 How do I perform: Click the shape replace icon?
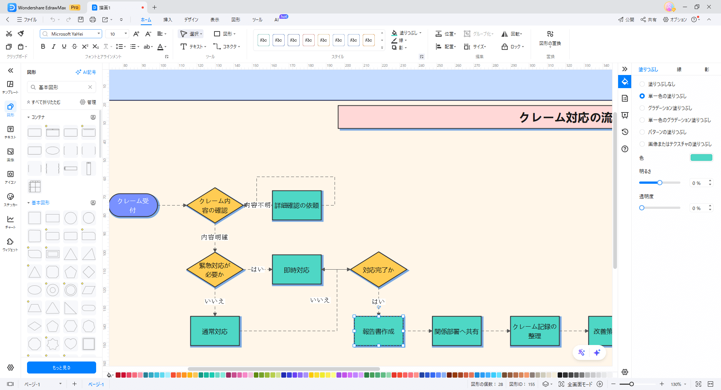pyautogui.click(x=550, y=34)
